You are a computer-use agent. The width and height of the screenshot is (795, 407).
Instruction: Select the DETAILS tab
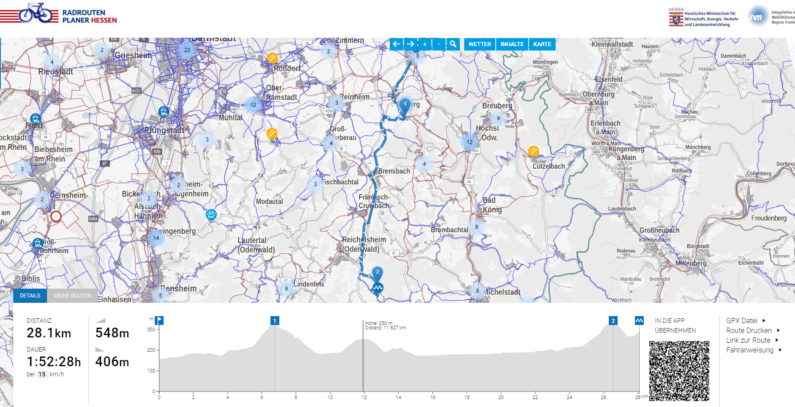30,296
